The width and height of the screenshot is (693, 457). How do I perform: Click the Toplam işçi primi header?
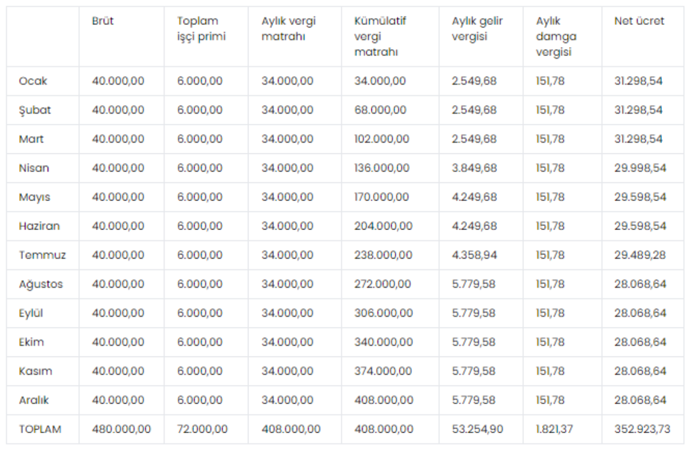tap(201, 28)
